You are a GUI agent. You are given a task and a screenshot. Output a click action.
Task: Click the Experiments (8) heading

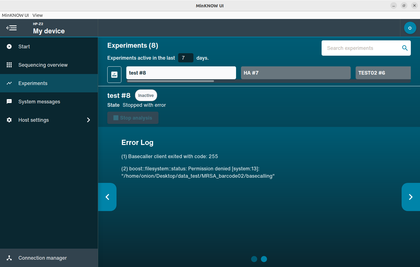[133, 45]
